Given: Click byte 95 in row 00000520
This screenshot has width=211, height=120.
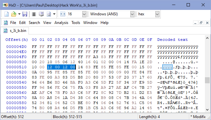Looking at the screenshot, I should (50, 72).
